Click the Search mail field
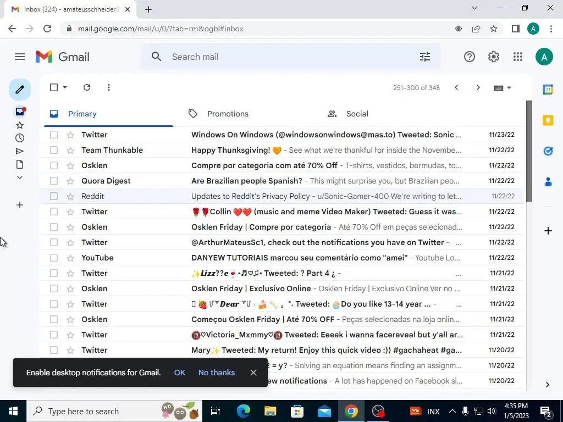Viewport: 563px width, 422px height. [x=291, y=57]
